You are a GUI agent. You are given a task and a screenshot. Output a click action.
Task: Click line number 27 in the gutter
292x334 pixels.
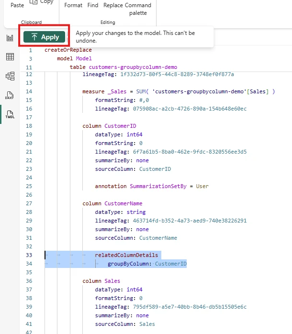(x=29, y=203)
